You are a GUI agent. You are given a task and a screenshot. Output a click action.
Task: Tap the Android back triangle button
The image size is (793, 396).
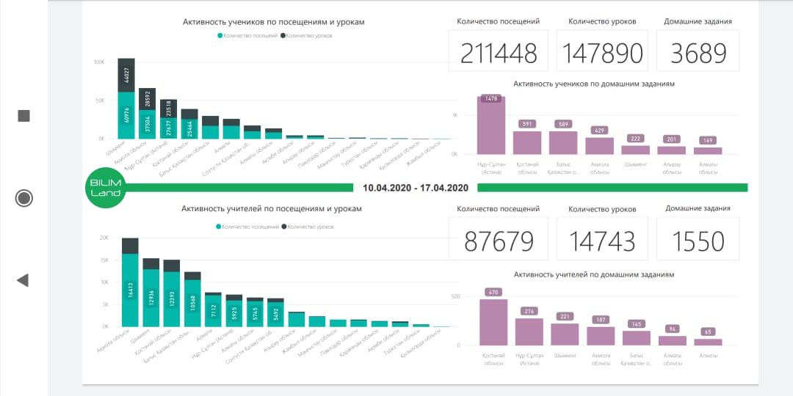pos(23,280)
